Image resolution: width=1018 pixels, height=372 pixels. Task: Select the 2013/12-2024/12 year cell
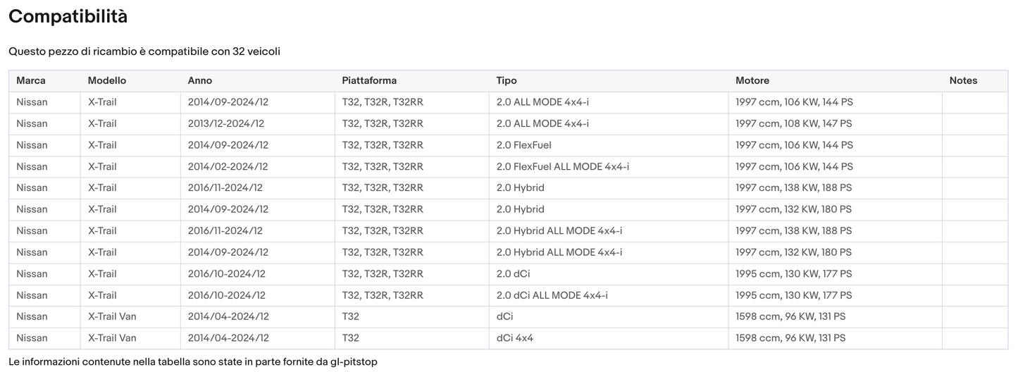pyautogui.click(x=226, y=123)
